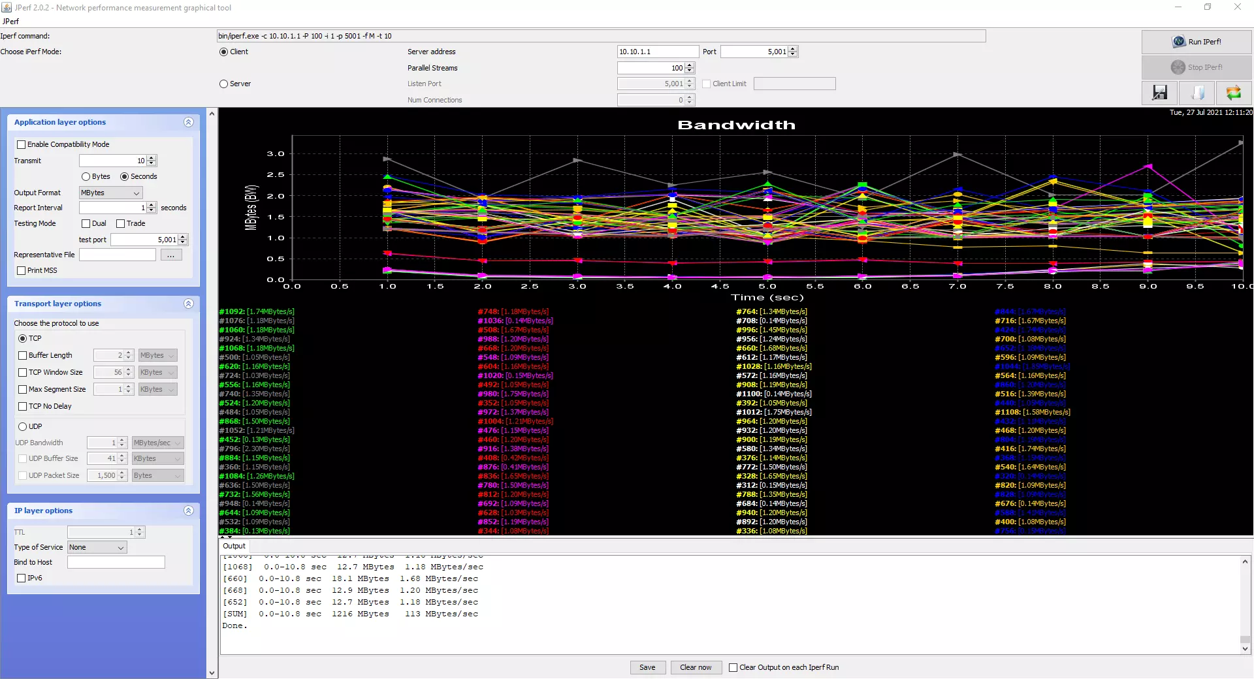Open Max Segment Size KBytes unit dropdown

(x=157, y=389)
